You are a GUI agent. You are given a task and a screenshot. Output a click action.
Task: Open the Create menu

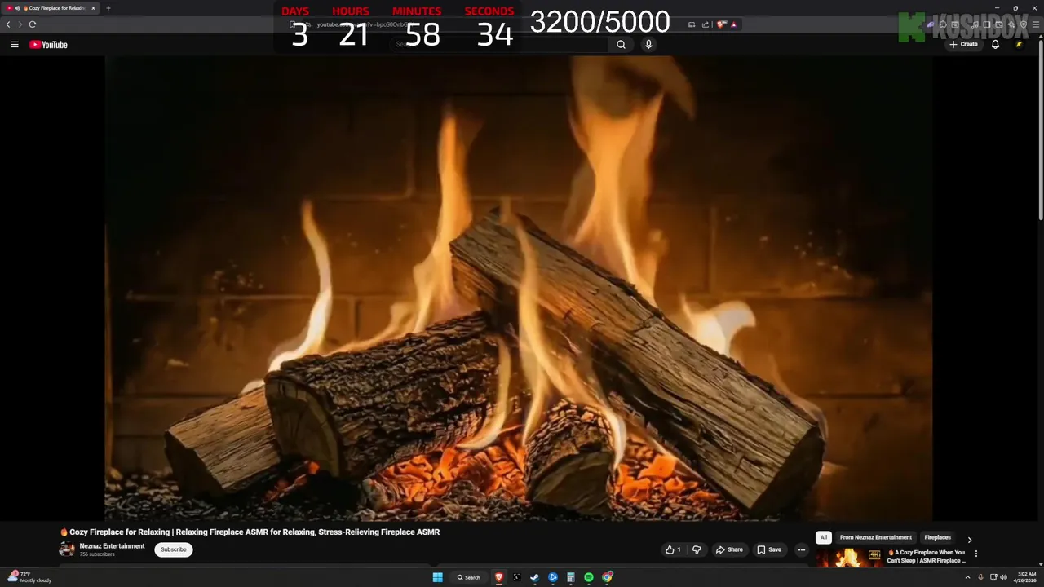pos(963,45)
